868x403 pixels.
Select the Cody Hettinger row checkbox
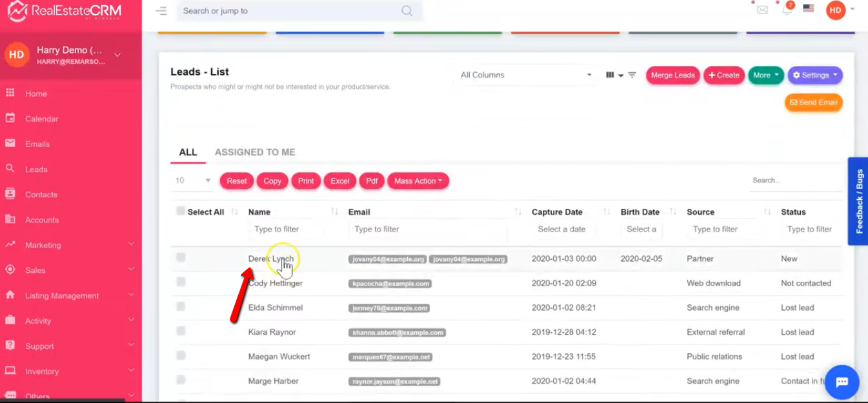click(181, 282)
